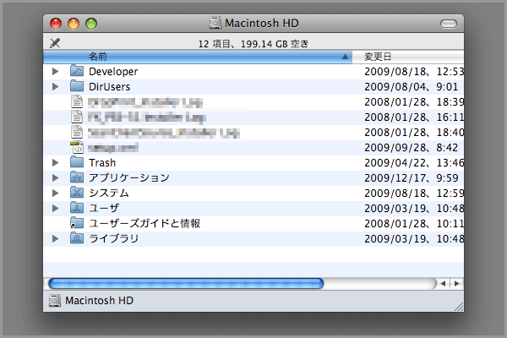Select the ユーザーズガイドと情報 row name
Image resolution: width=507 pixels, height=338 pixels.
144,223
